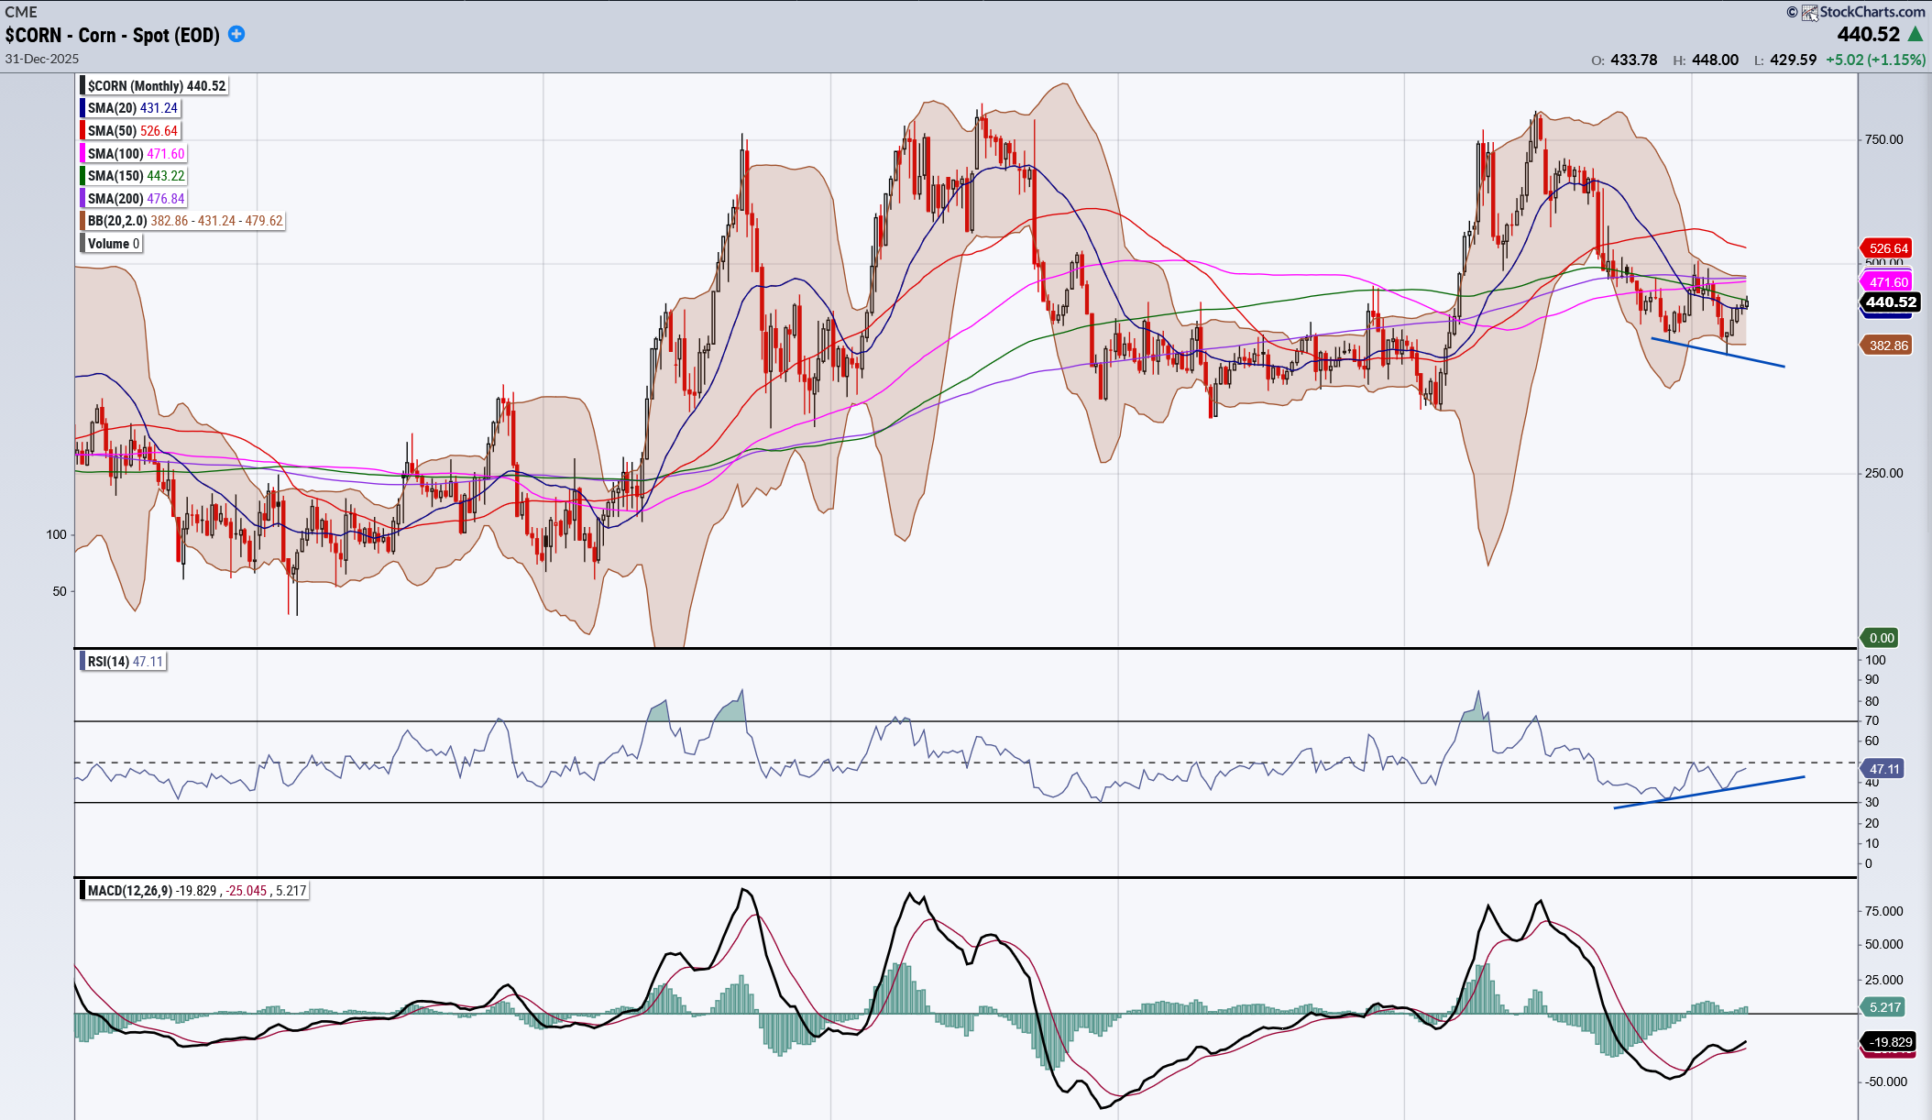Click the brown 382.86 Bollinger price tag
1932x1120 pixels.
(x=1887, y=346)
